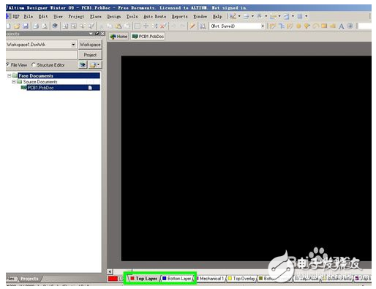Click the Select inside area rectangle icon

point(138,26)
